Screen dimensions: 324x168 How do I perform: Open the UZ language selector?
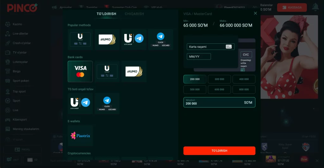(32, 160)
